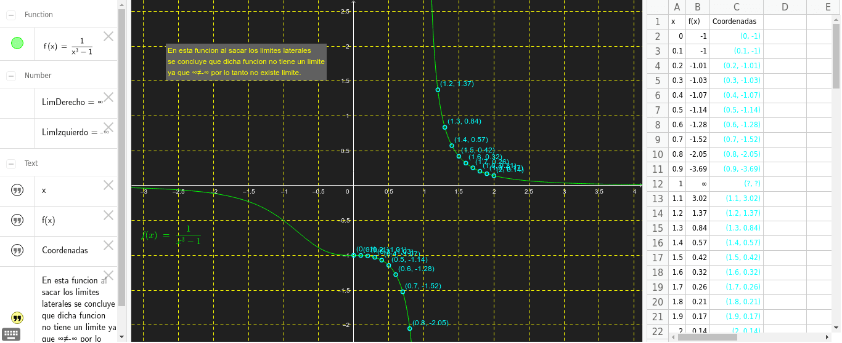The height and width of the screenshot is (343, 842).
Task: Delete the LimIzquierdo number row
Action: 108,127
